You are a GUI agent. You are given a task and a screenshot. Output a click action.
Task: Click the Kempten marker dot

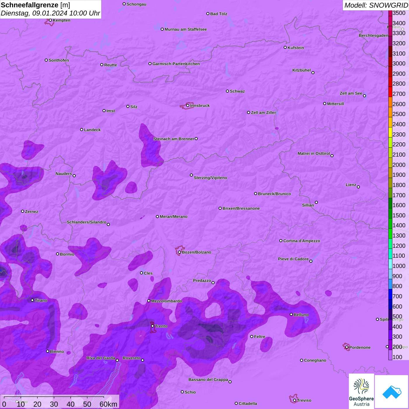50,20
